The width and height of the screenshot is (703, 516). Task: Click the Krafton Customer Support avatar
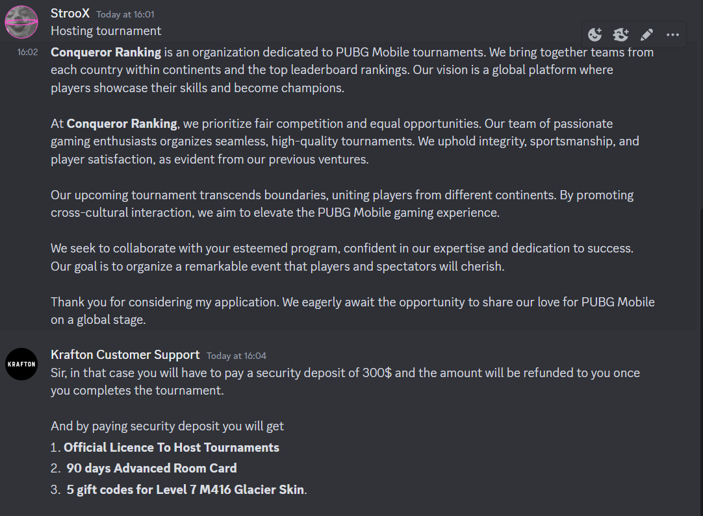pos(21,363)
